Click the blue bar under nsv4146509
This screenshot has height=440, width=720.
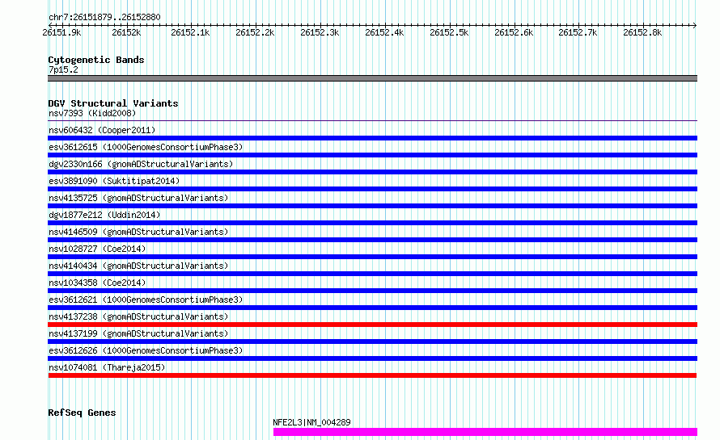372,240
